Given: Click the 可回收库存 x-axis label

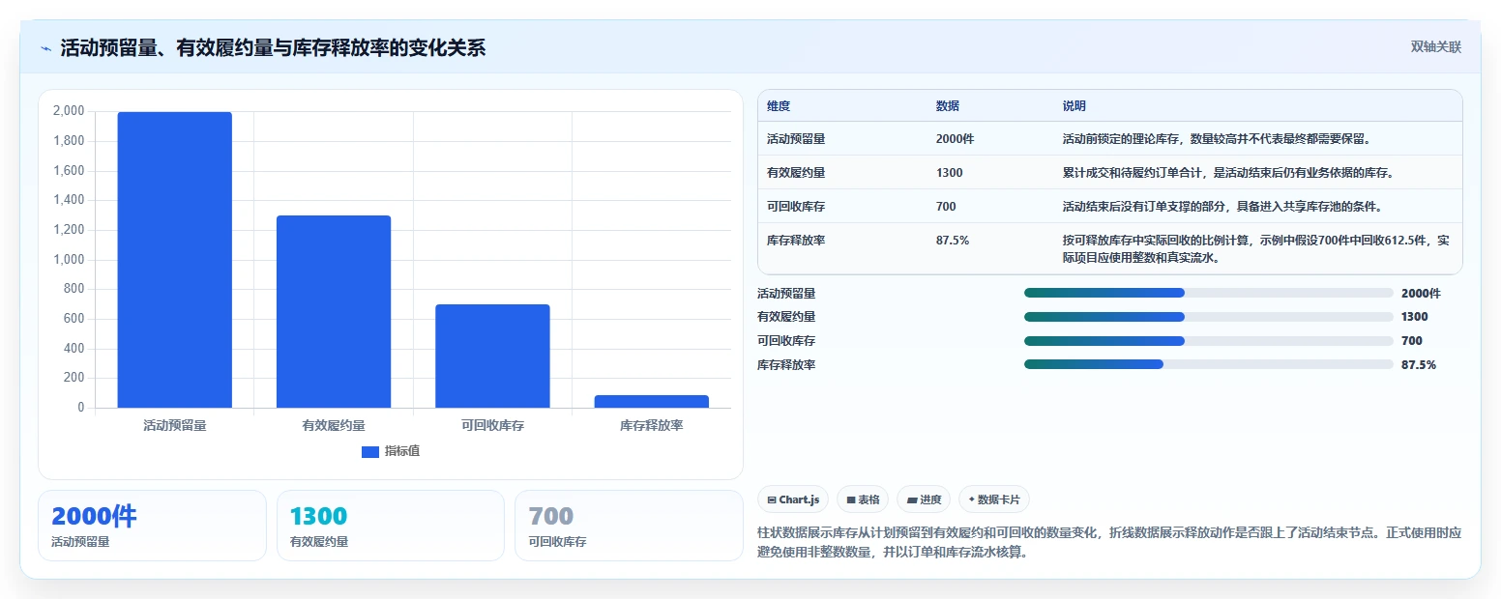Looking at the screenshot, I should point(492,425).
